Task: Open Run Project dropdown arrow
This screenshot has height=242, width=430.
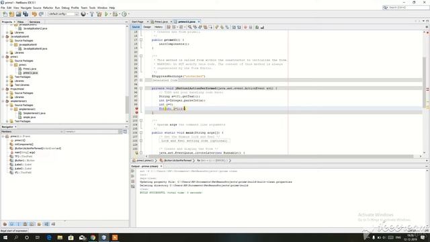Action: [110, 14]
